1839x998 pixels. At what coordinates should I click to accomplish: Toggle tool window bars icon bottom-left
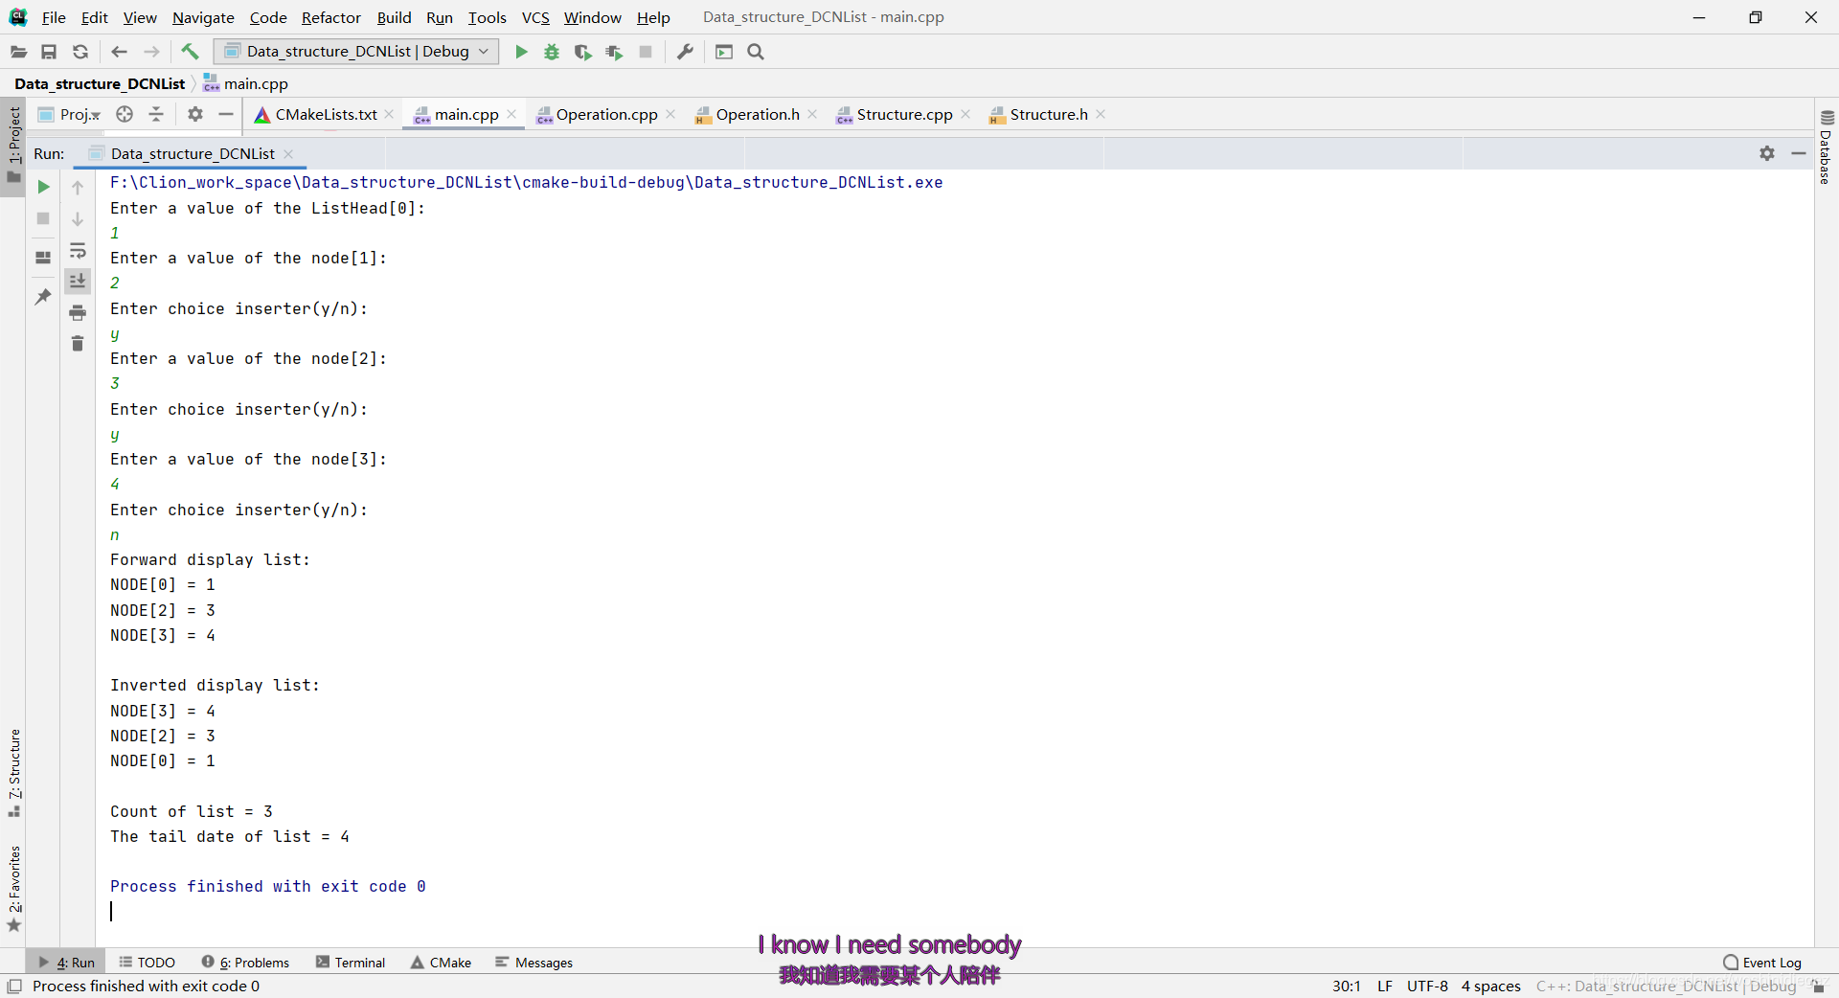pos(14,987)
